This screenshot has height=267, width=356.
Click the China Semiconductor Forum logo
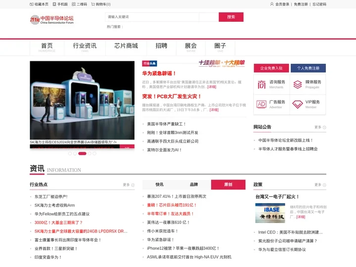[x=52, y=20]
